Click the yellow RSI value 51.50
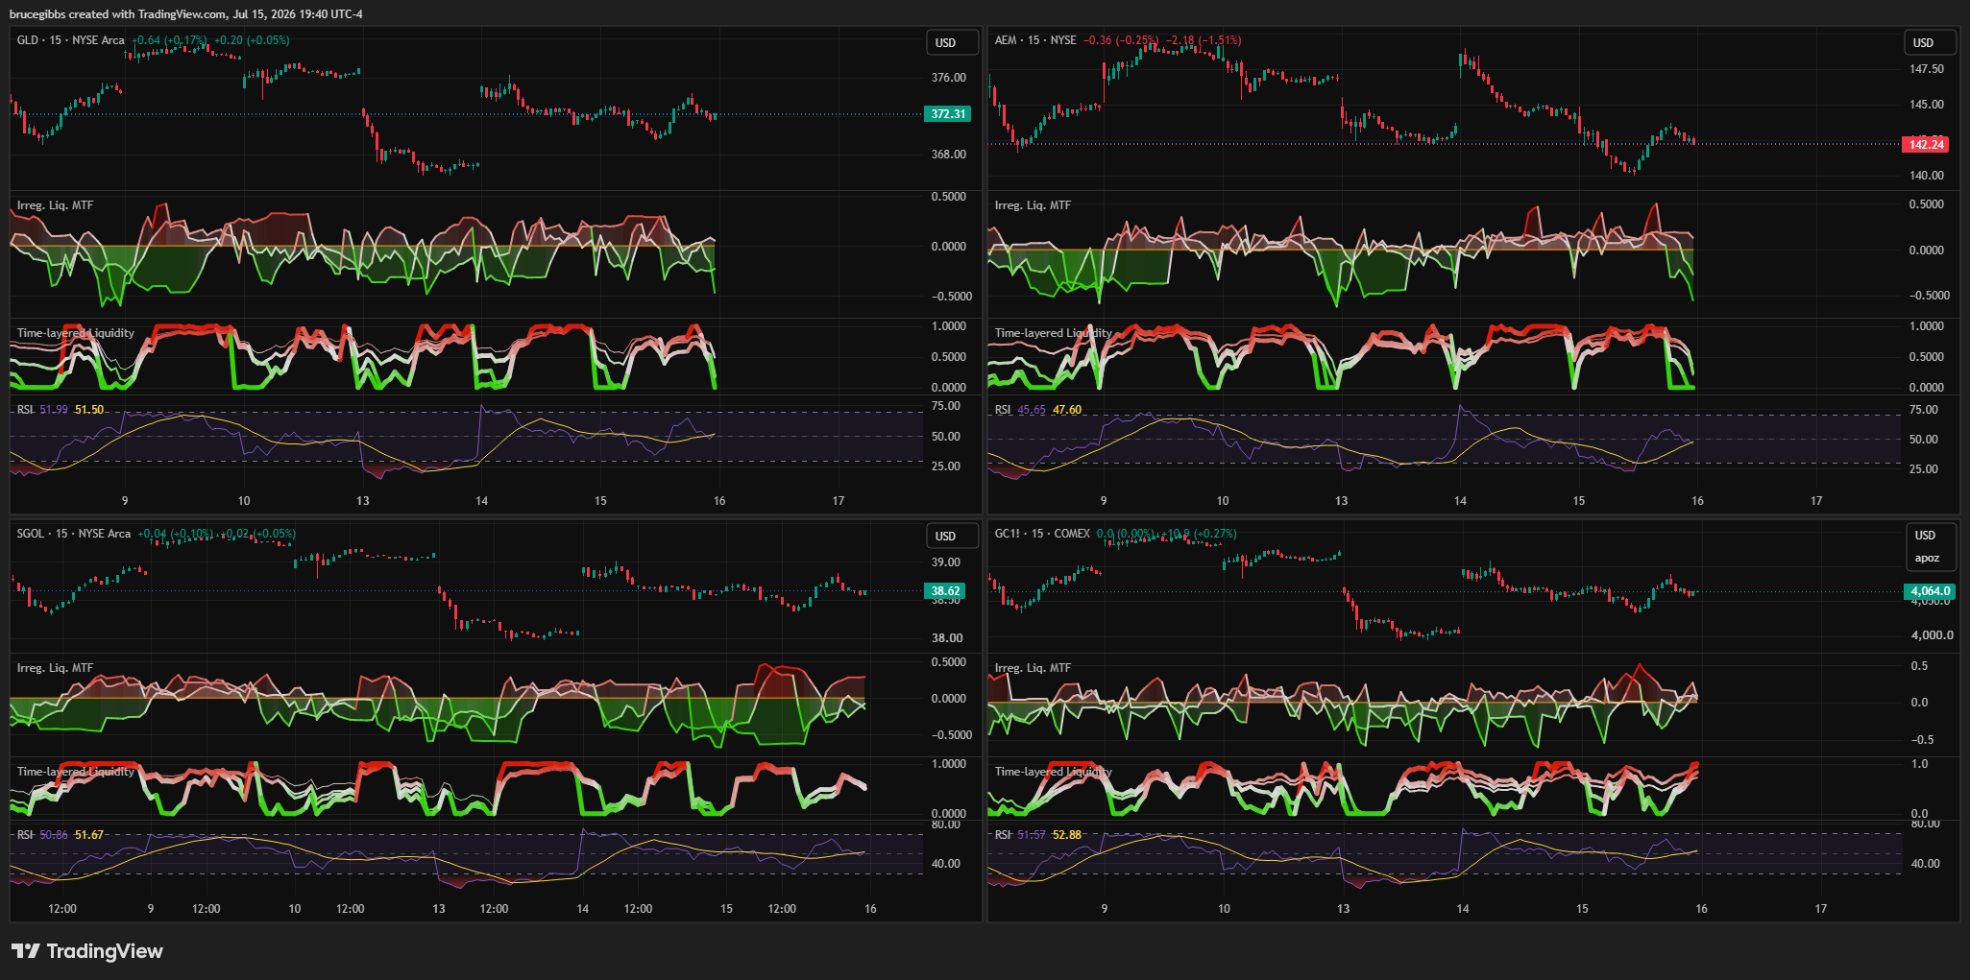This screenshot has width=1970, height=980. (x=89, y=410)
